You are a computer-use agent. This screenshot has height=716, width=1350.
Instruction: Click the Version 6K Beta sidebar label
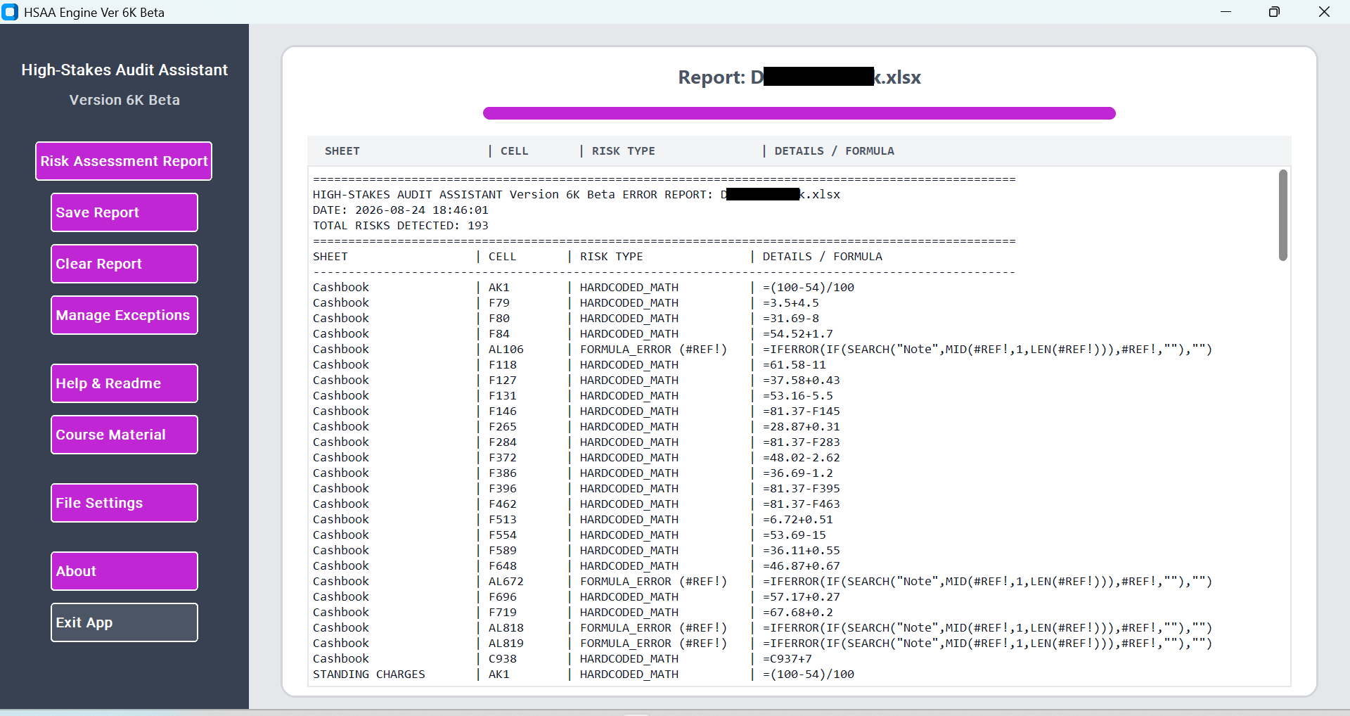tap(124, 100)
